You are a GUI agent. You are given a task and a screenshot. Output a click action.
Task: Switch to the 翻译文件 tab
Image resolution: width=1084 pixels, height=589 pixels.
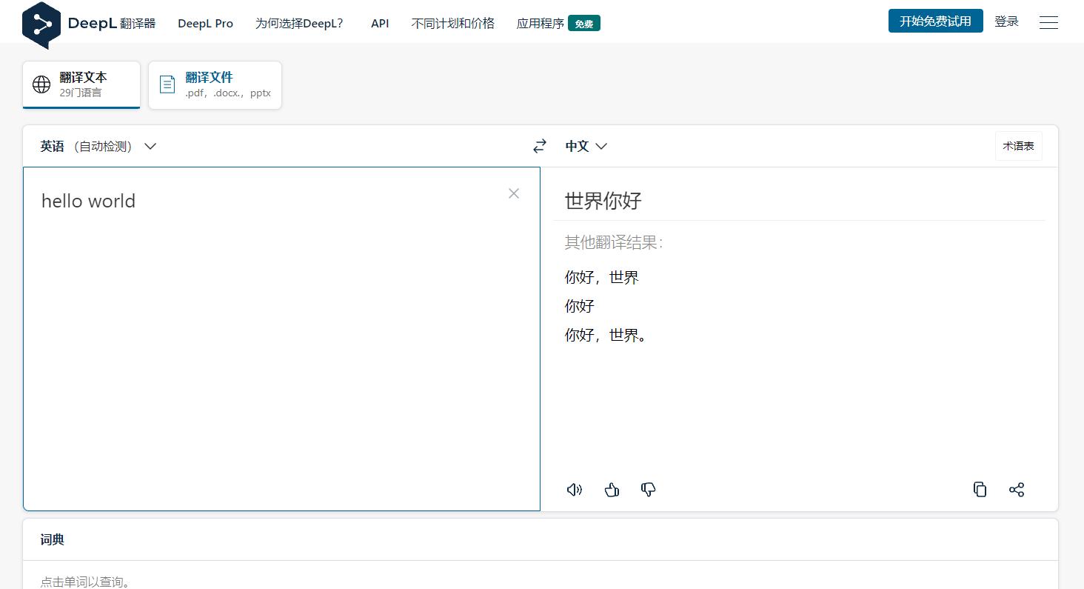point(215,84)
